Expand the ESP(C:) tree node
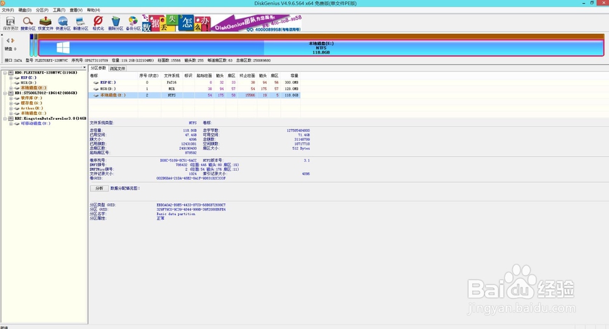This screenshot has height=329, width=609. tap(11, 78)
